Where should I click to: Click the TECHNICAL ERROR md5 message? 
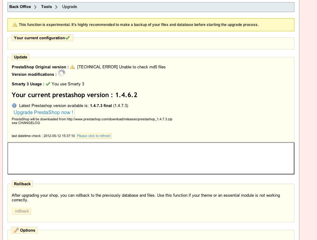121,67
